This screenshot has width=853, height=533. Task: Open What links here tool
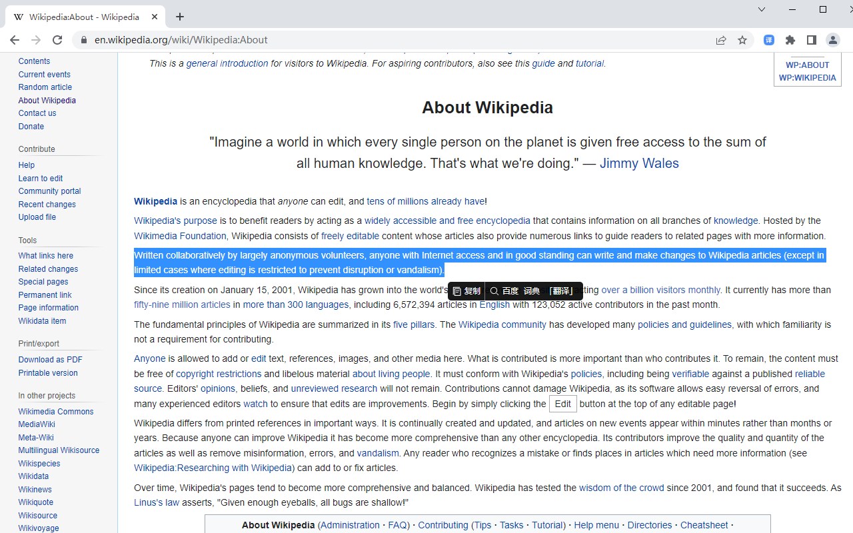[46, 256]
